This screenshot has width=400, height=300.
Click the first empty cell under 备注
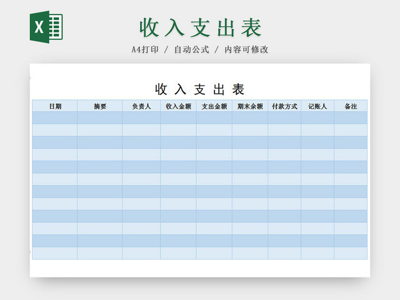351,117
